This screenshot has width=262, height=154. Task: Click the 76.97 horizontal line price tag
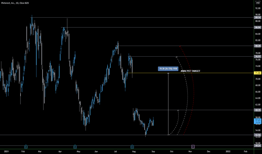coord(258,57)
